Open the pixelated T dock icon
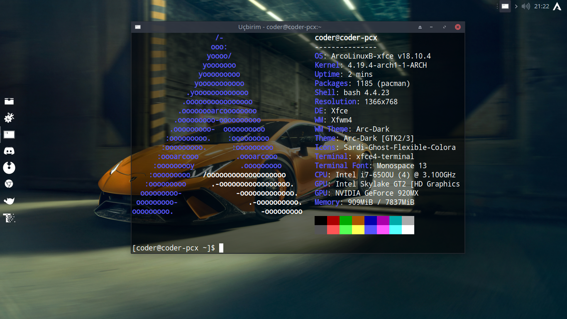This screenshot has width=567, height=319. tap(9, 218)
